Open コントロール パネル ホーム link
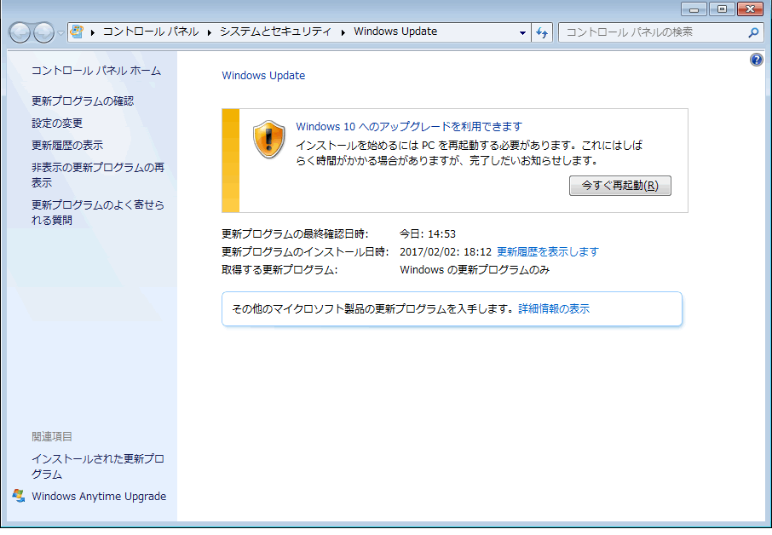The image size is (772, 535). (x=96, y=71)
